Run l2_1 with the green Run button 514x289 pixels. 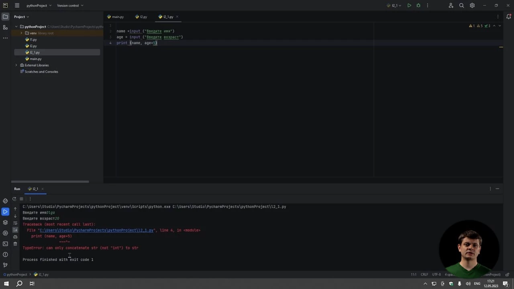click(x=409, y=5)
